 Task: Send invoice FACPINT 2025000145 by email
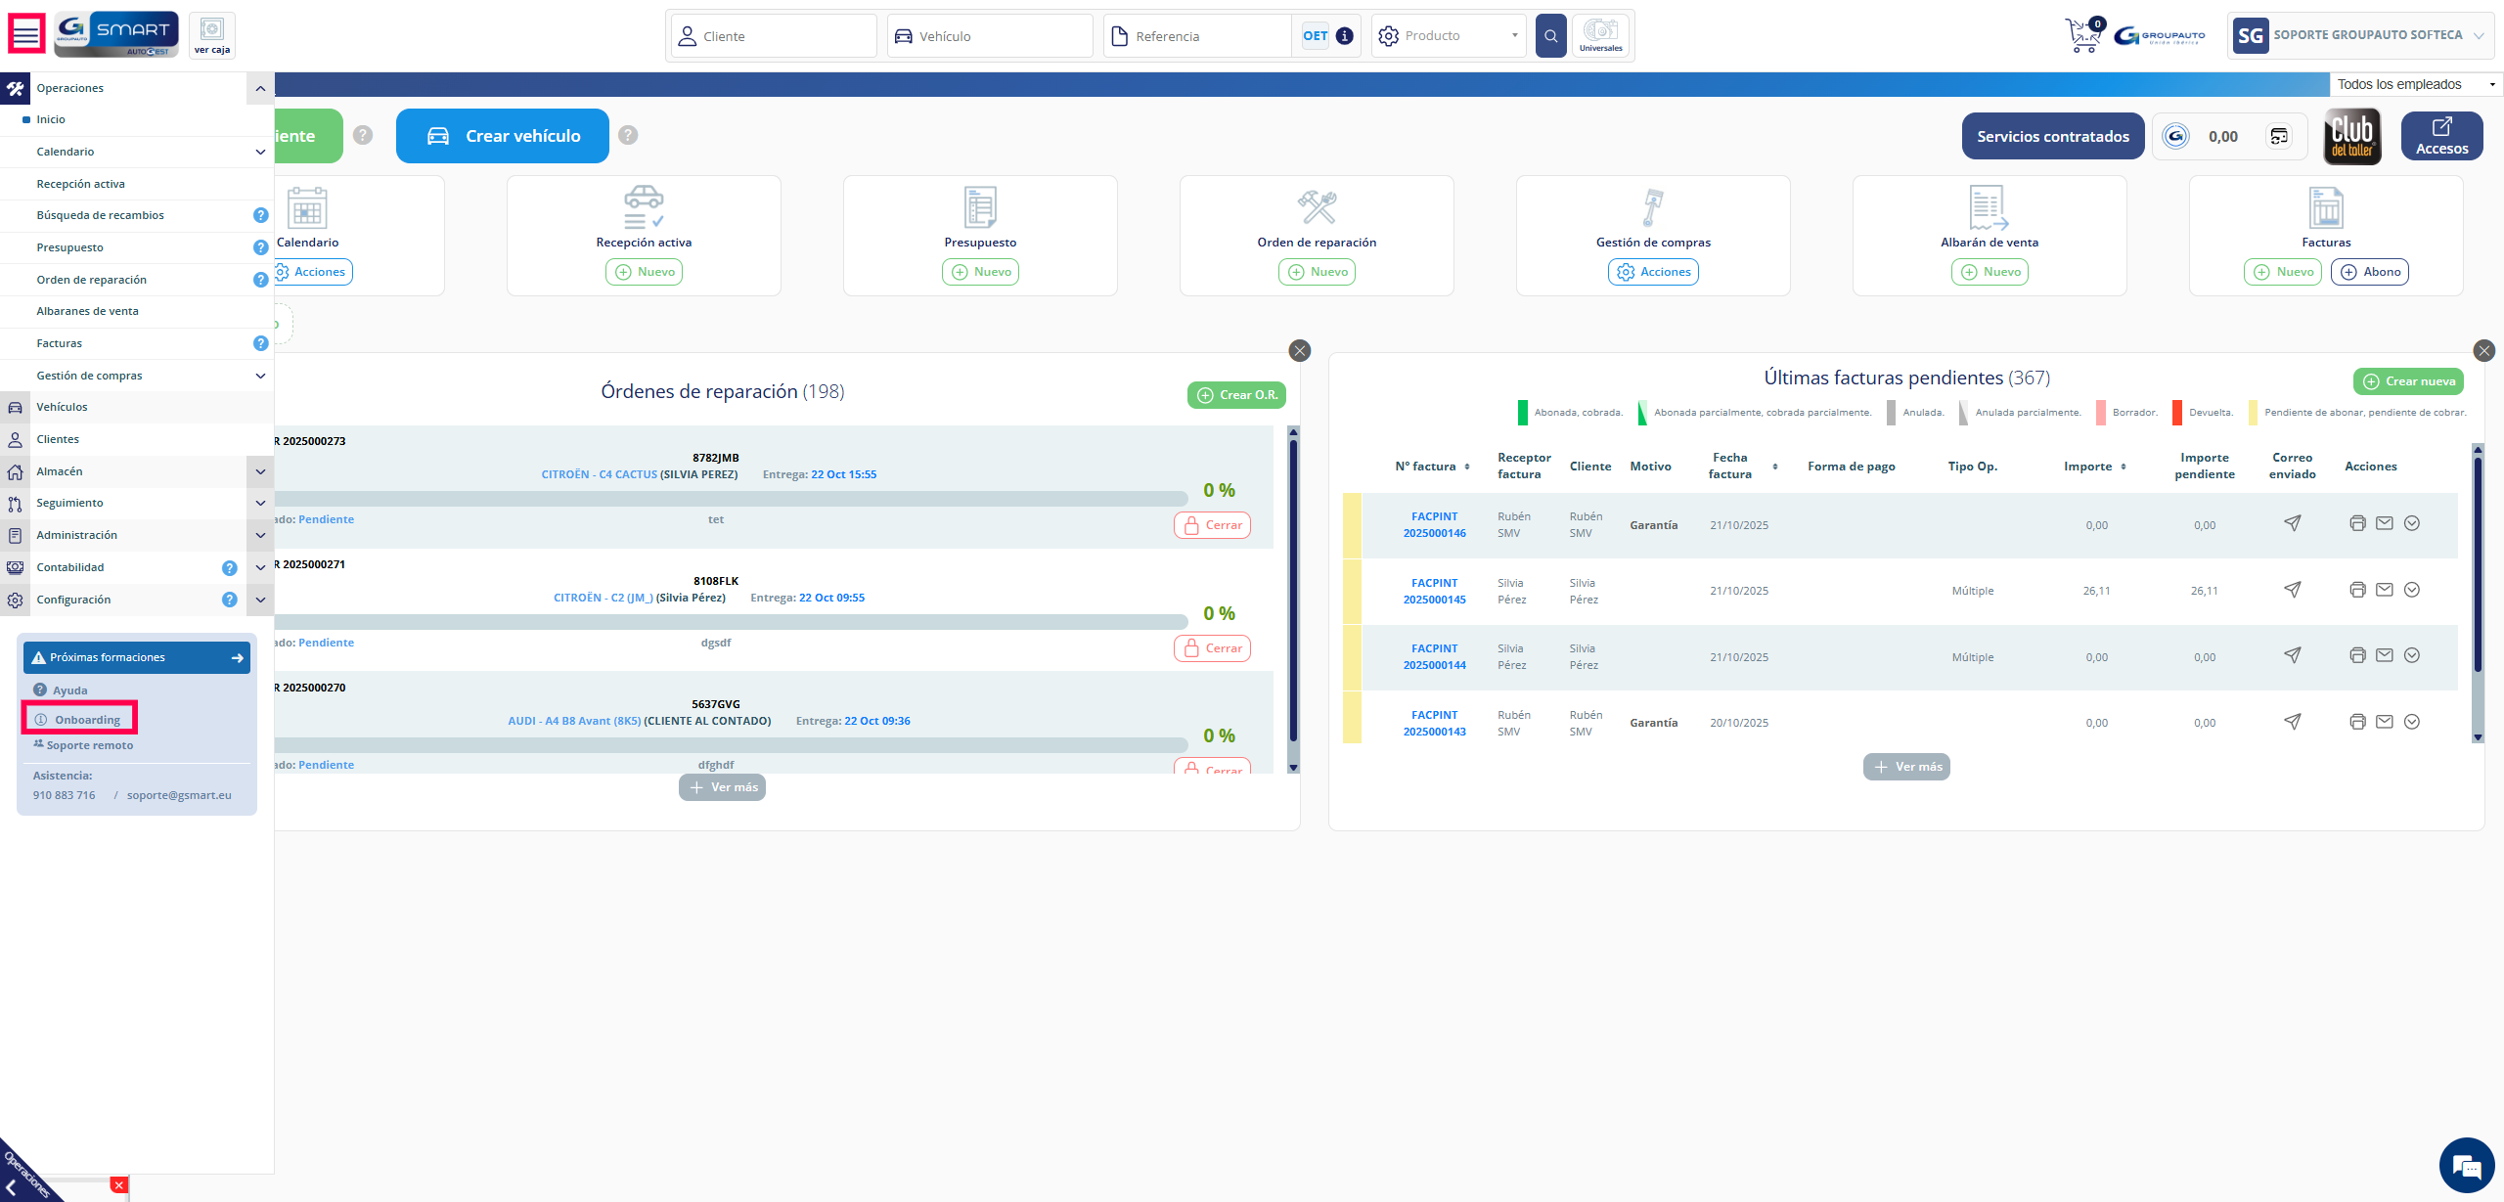tap(2385, 590)
